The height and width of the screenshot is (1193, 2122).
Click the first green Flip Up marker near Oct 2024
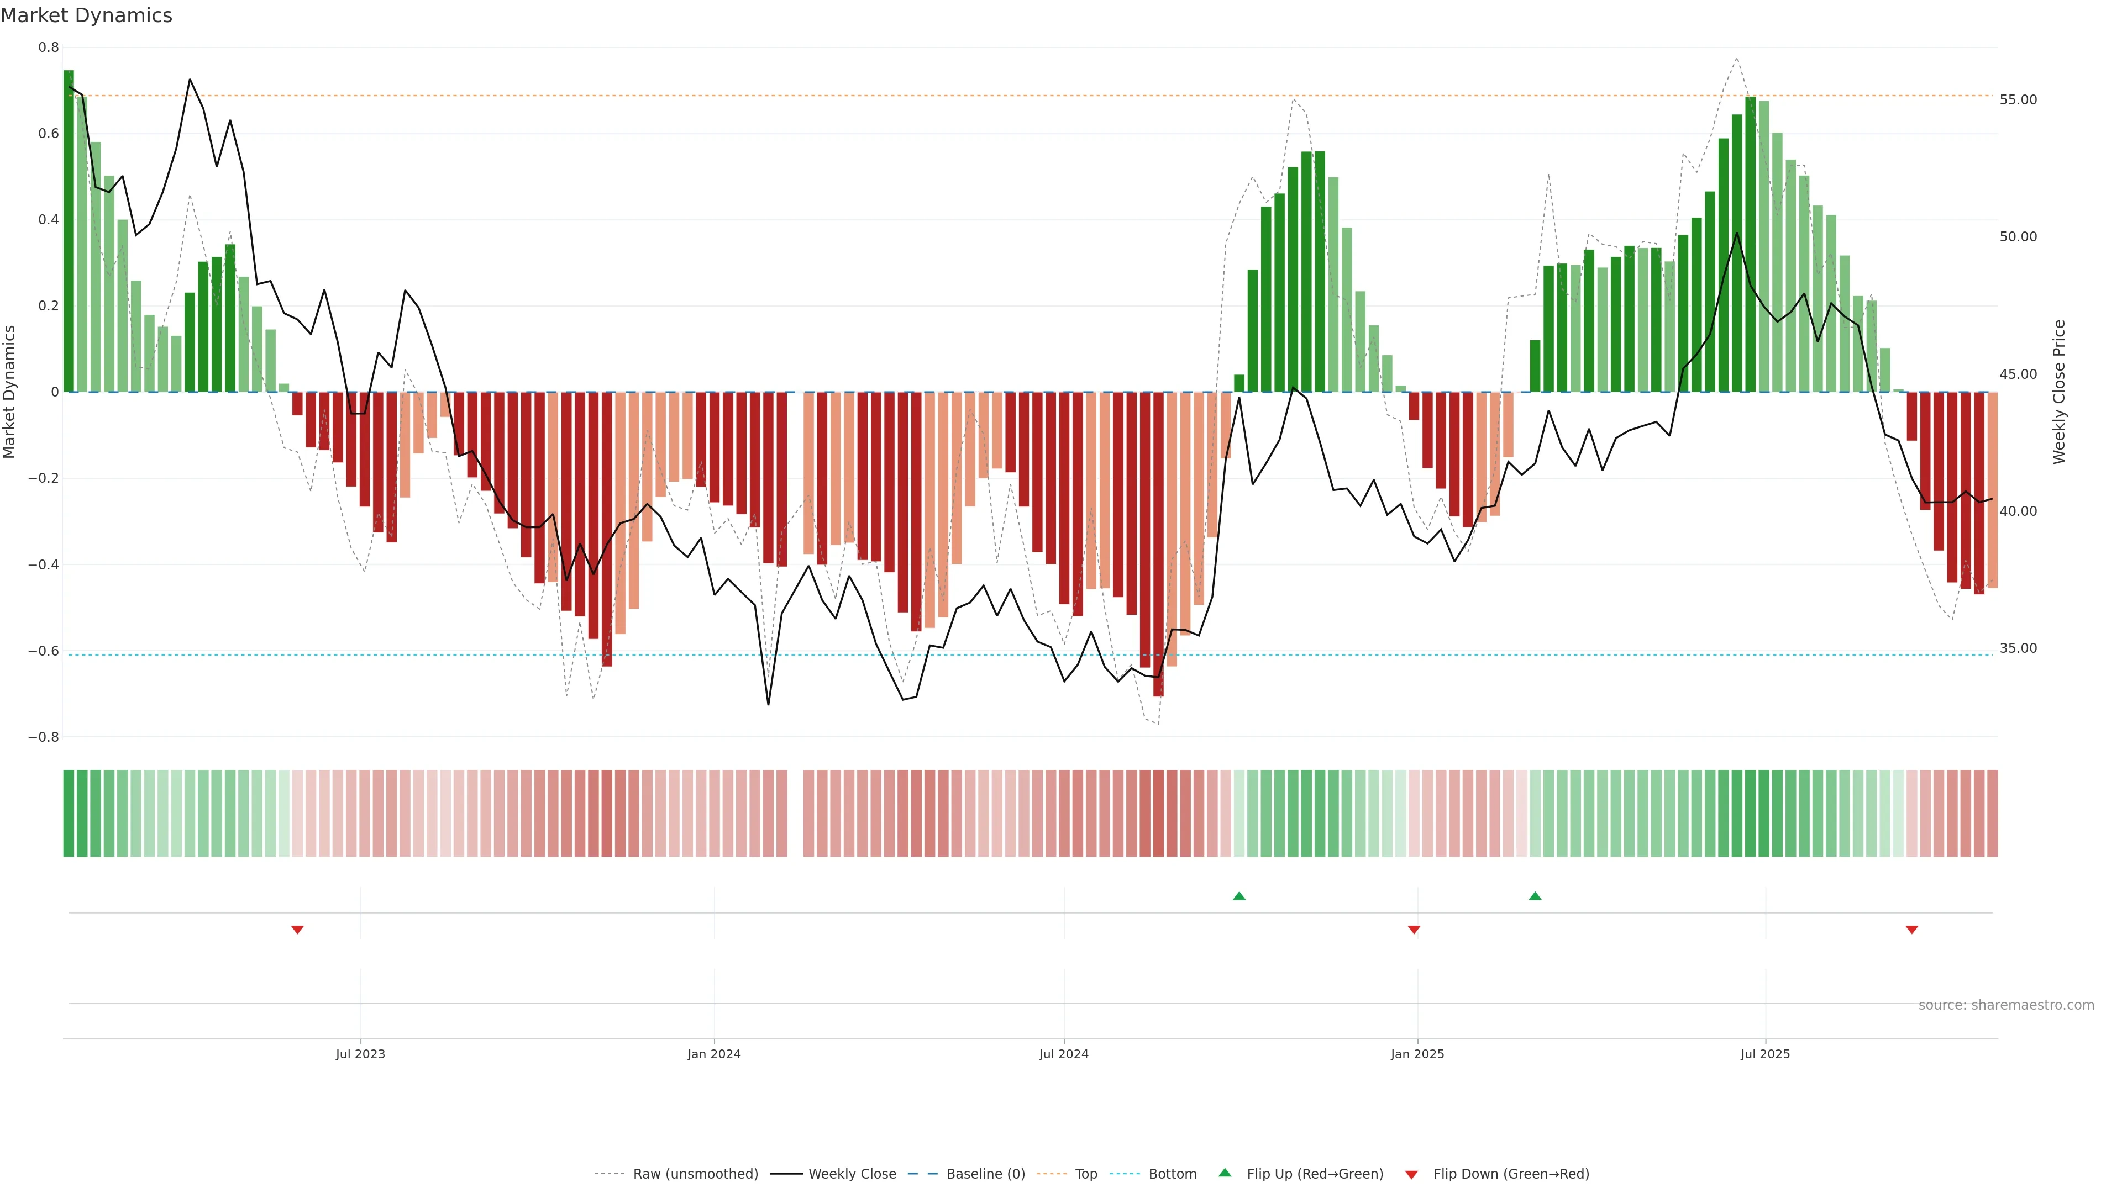pos(1239,896)
